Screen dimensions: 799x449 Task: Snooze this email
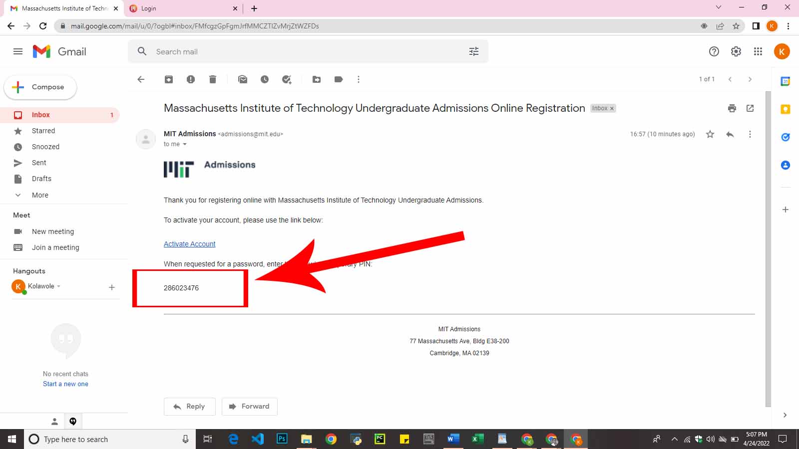click(x=265, y=79)
